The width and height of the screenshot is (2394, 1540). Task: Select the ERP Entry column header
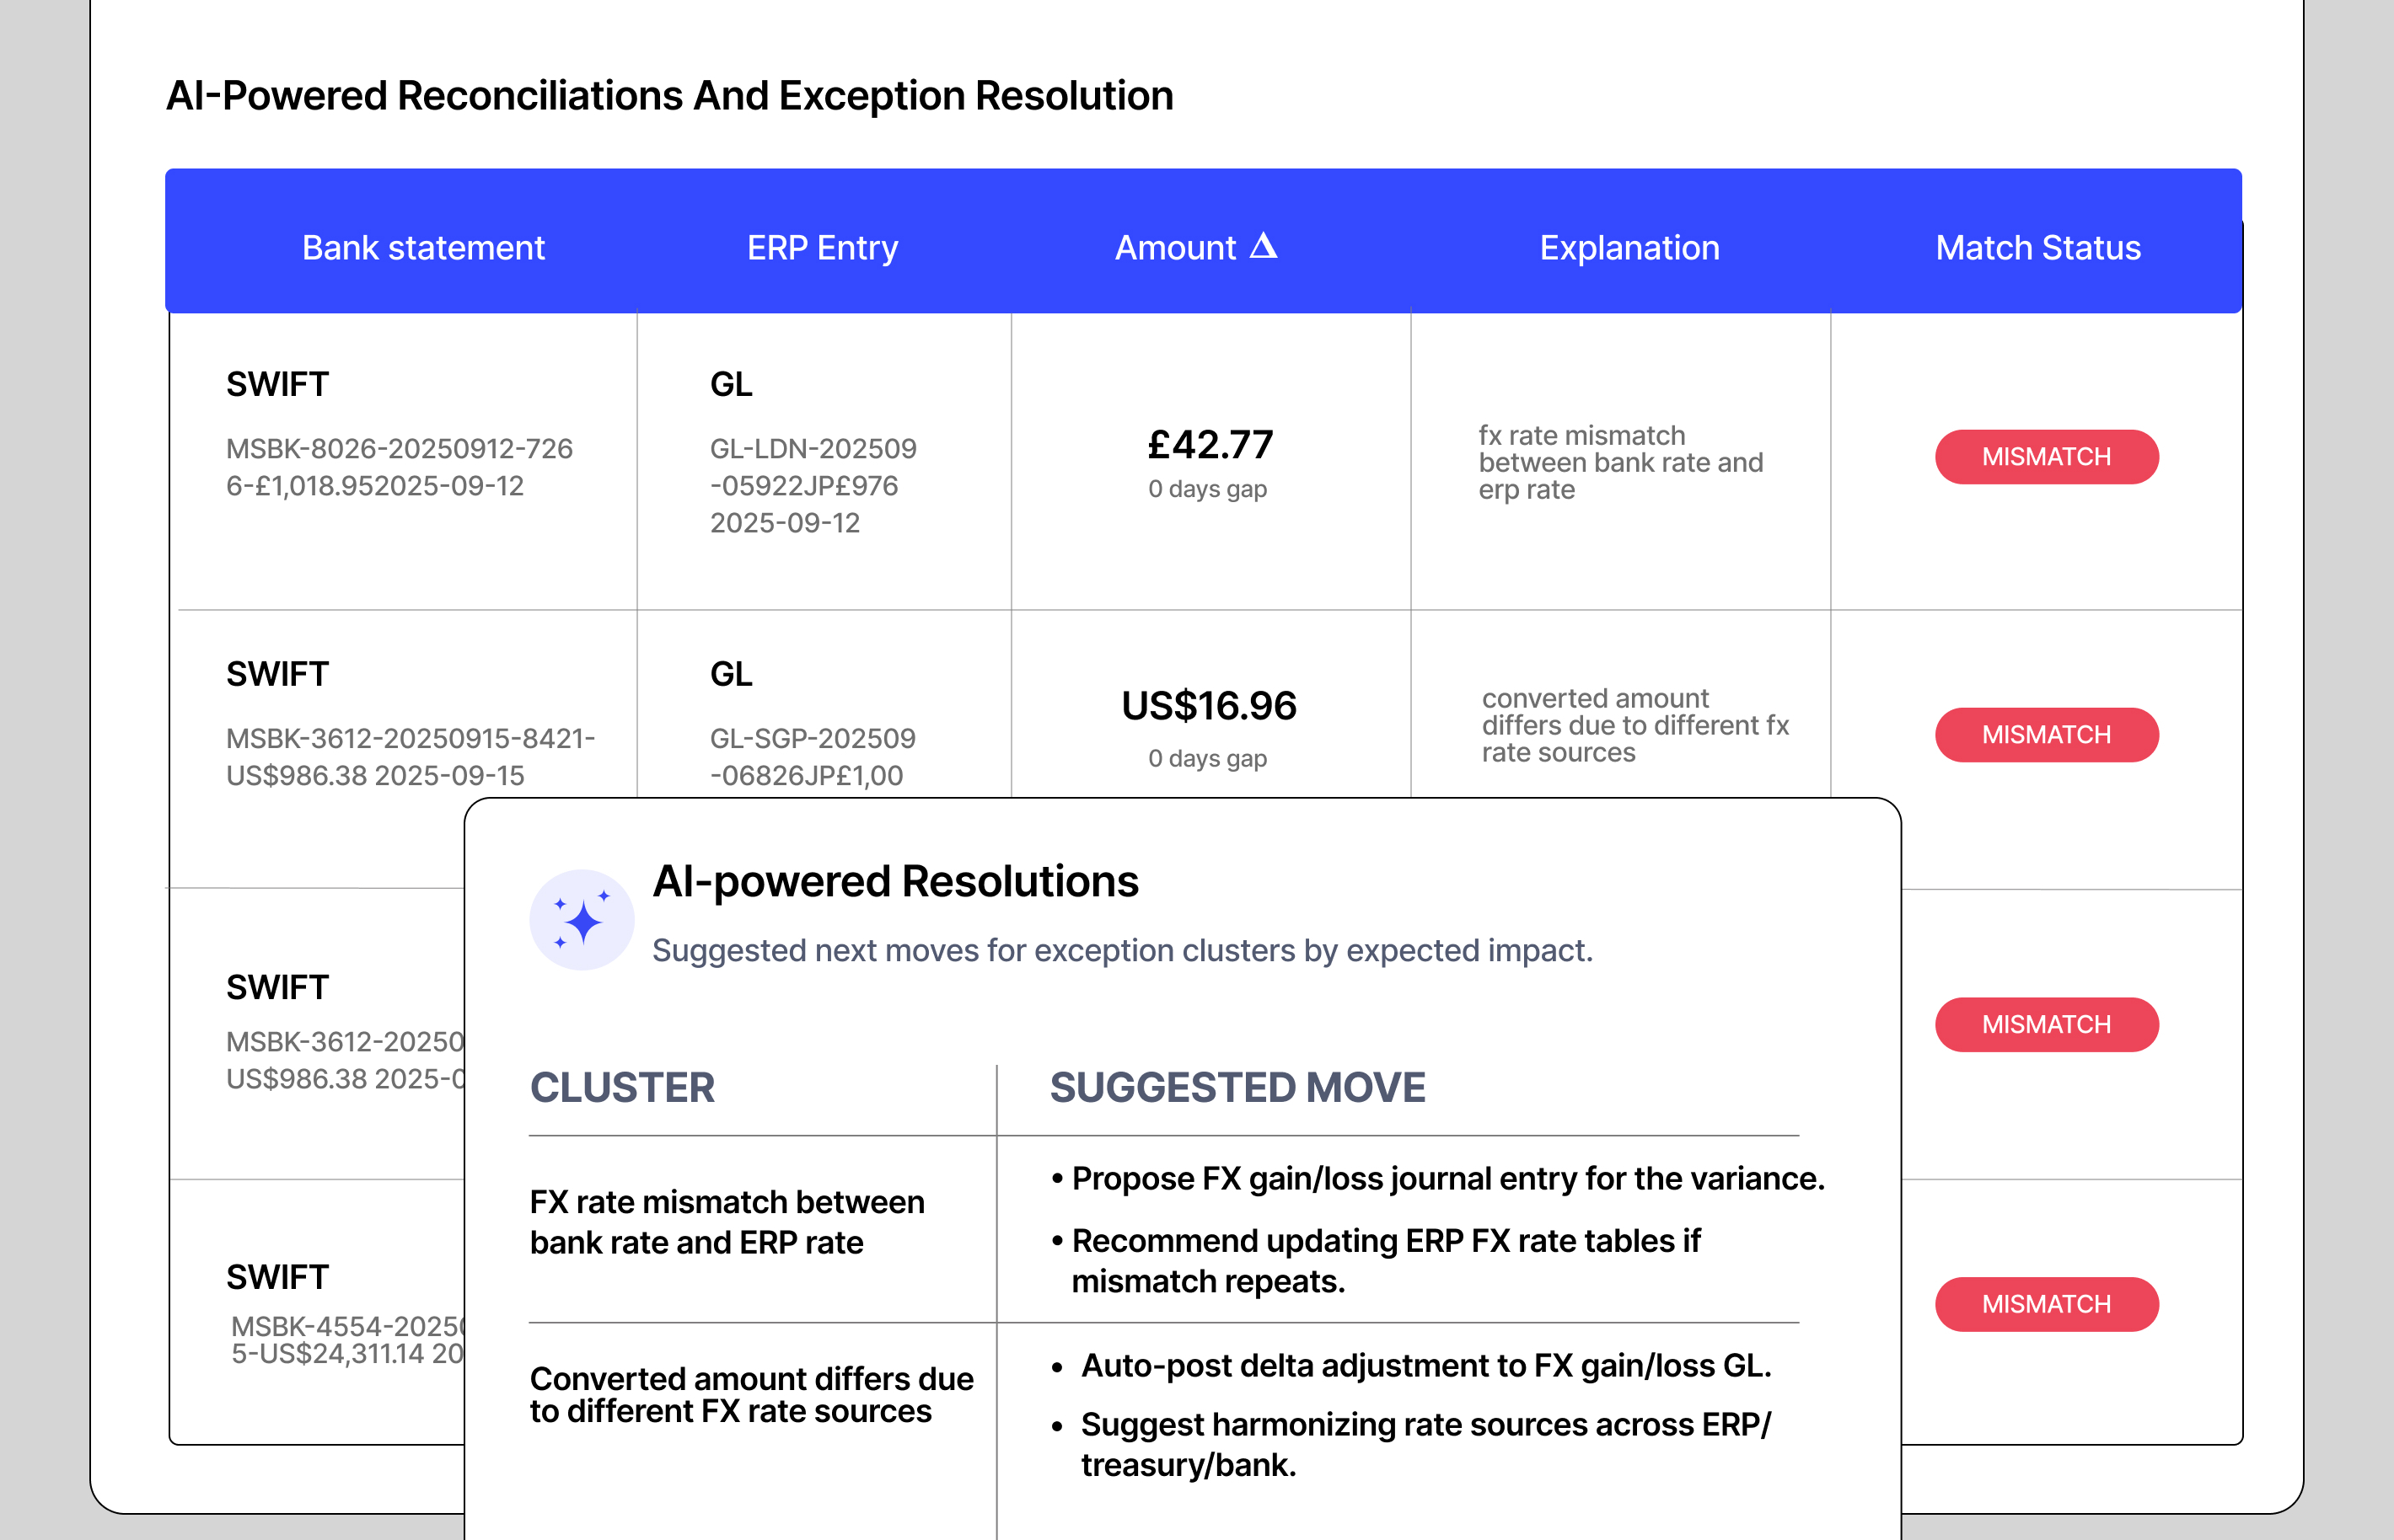[x=823, y=248]
